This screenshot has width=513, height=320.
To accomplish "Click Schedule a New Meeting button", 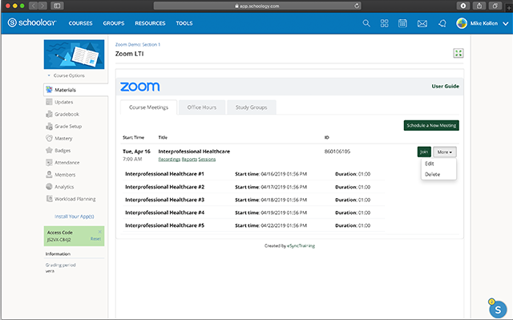I will [x=431, y=125].
